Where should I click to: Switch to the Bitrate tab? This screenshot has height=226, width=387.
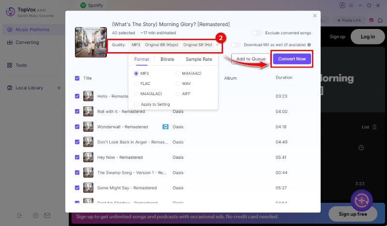(x=167, y=59)
